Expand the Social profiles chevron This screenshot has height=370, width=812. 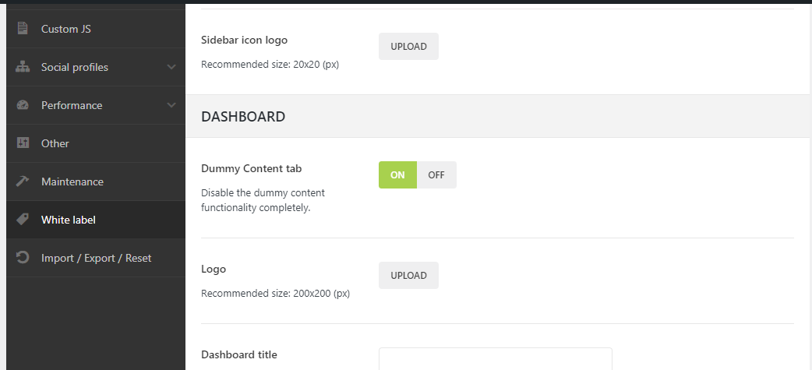(171, 67)
